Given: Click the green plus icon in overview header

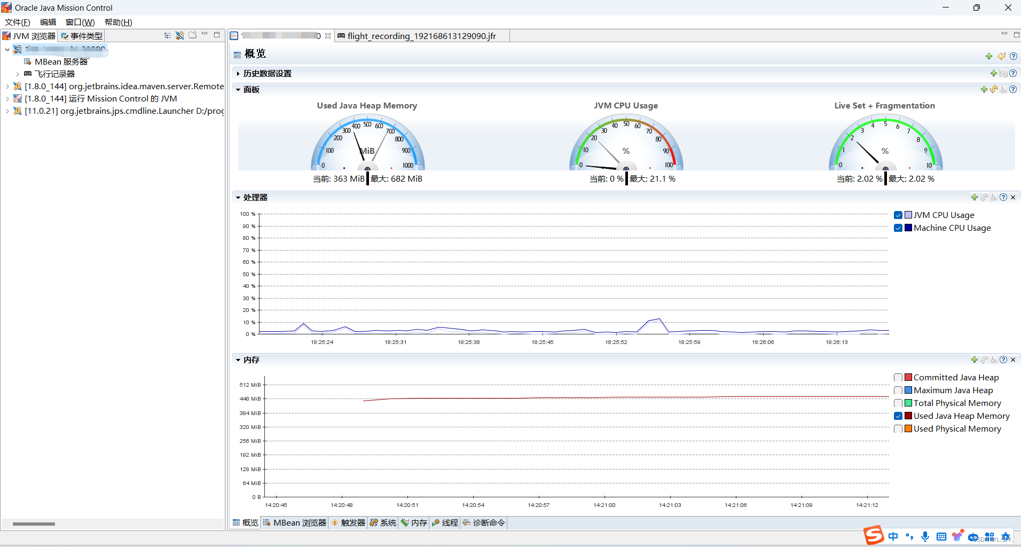Looking at the screenshot, I should click(989, 56).
